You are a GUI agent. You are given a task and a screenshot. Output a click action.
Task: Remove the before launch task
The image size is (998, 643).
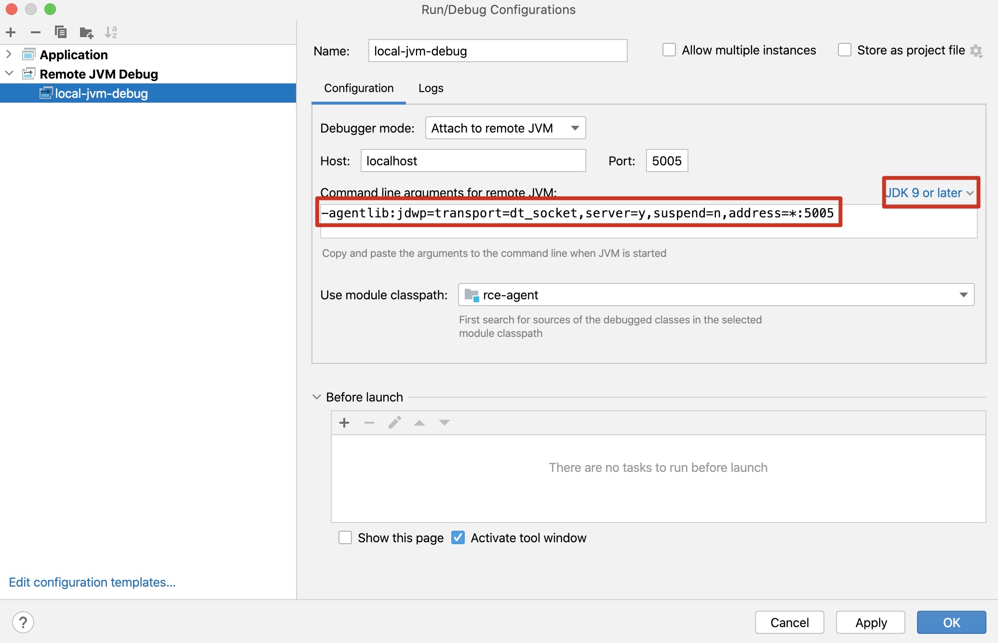369,423
